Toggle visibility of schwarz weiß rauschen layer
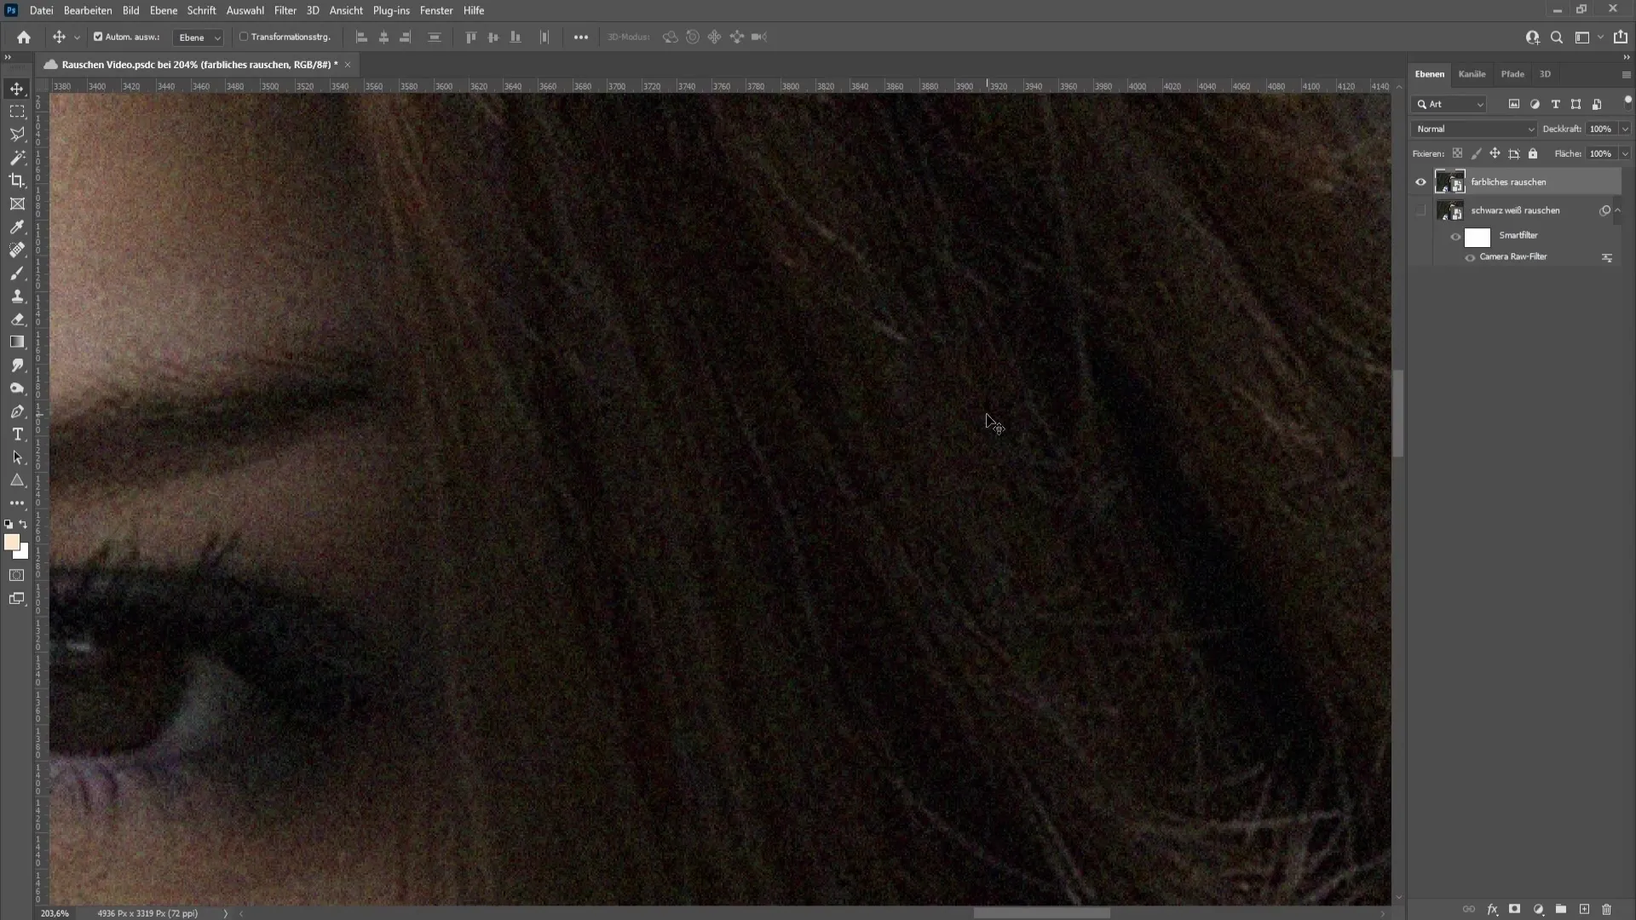 1420,210
